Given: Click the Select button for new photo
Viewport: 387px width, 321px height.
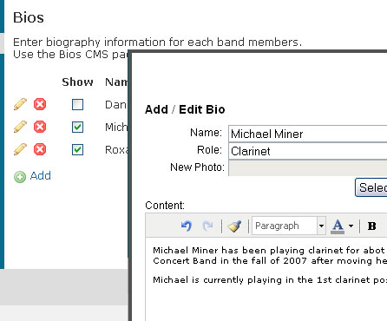Looking at the screenshot, I should click(x=371, y=187).
